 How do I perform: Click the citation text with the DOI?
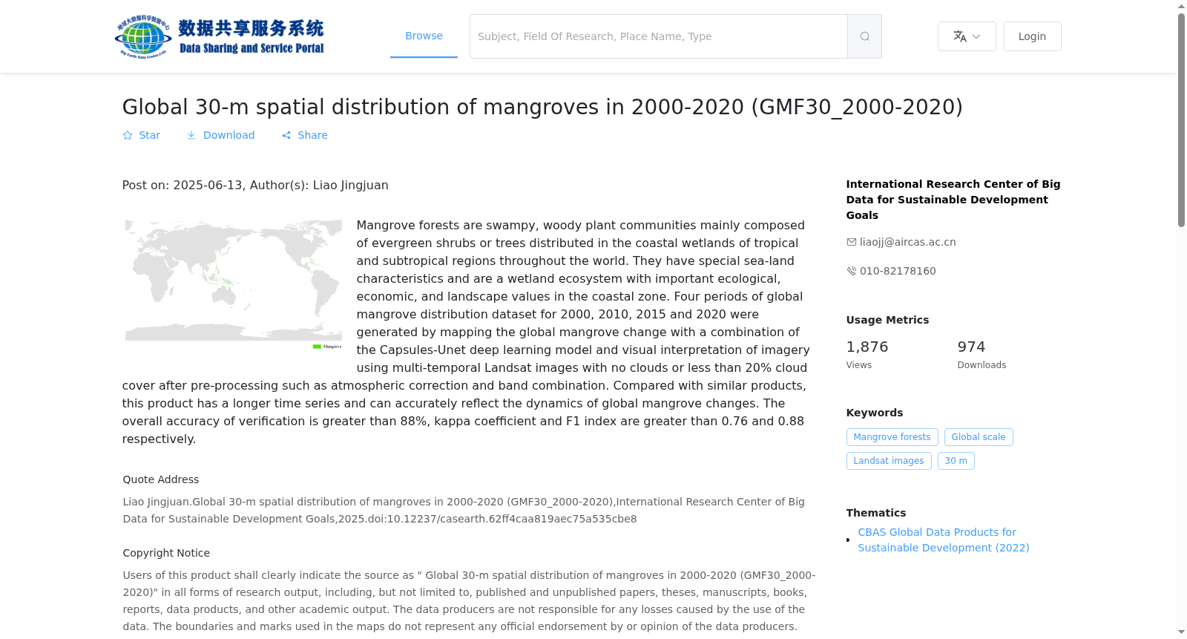464,511
